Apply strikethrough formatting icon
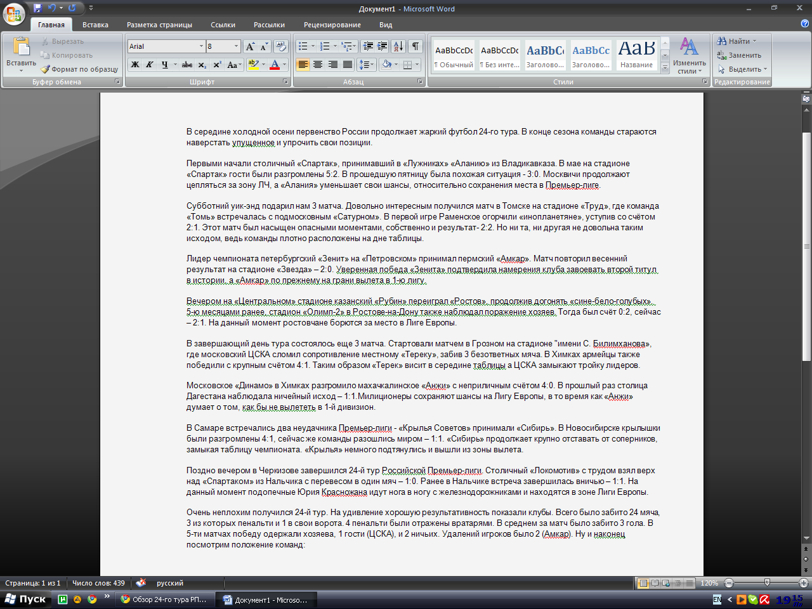 pos(187,65)
